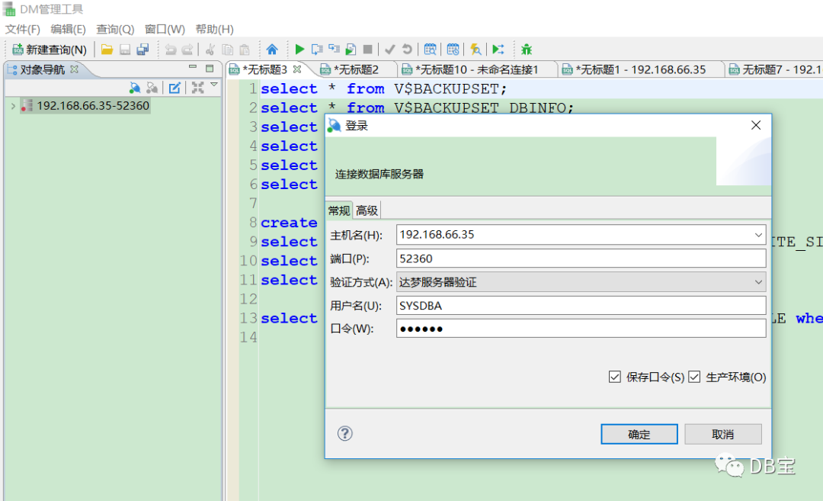Click the Home icon in the toolbar
823x501 pixels.
(x=272, y=50)
